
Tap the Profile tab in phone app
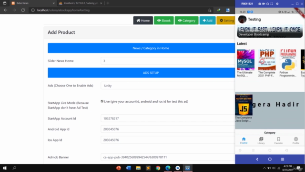click(x=296, y=140)
